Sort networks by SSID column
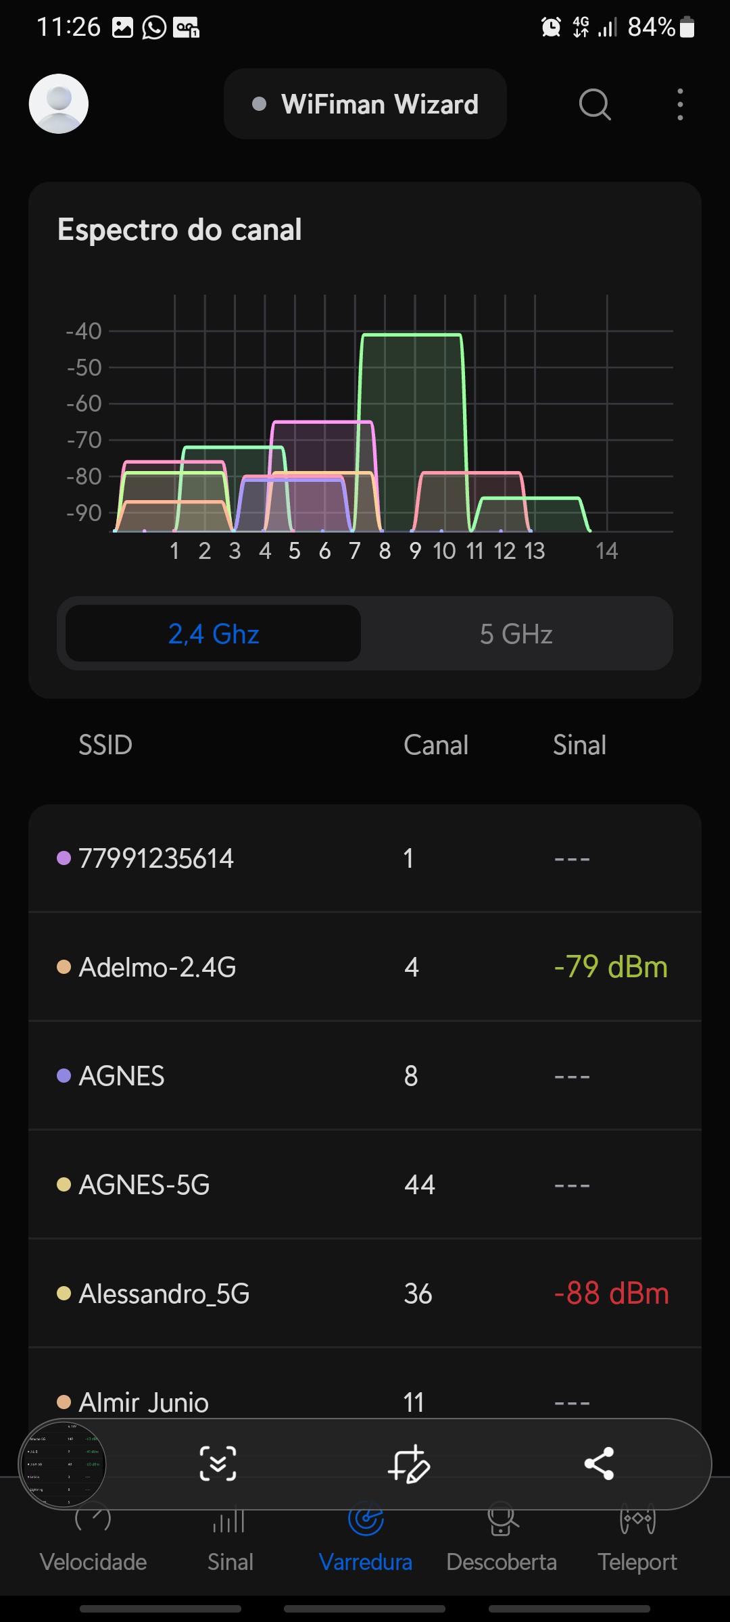This screenshot has height=1622, width=730. point(105,745)
